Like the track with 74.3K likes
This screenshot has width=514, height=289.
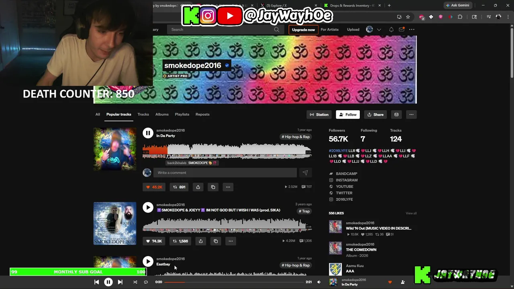(154, 241)
